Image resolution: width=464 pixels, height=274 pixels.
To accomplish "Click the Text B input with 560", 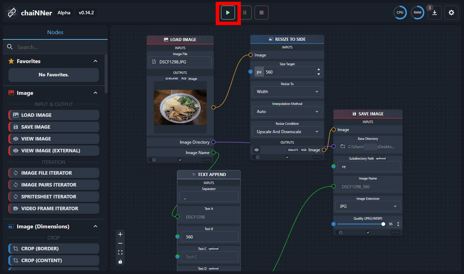I will [x=210, y=237].
